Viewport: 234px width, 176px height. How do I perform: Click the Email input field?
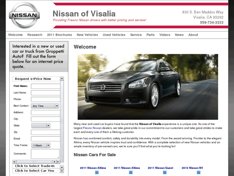(45, 139)
